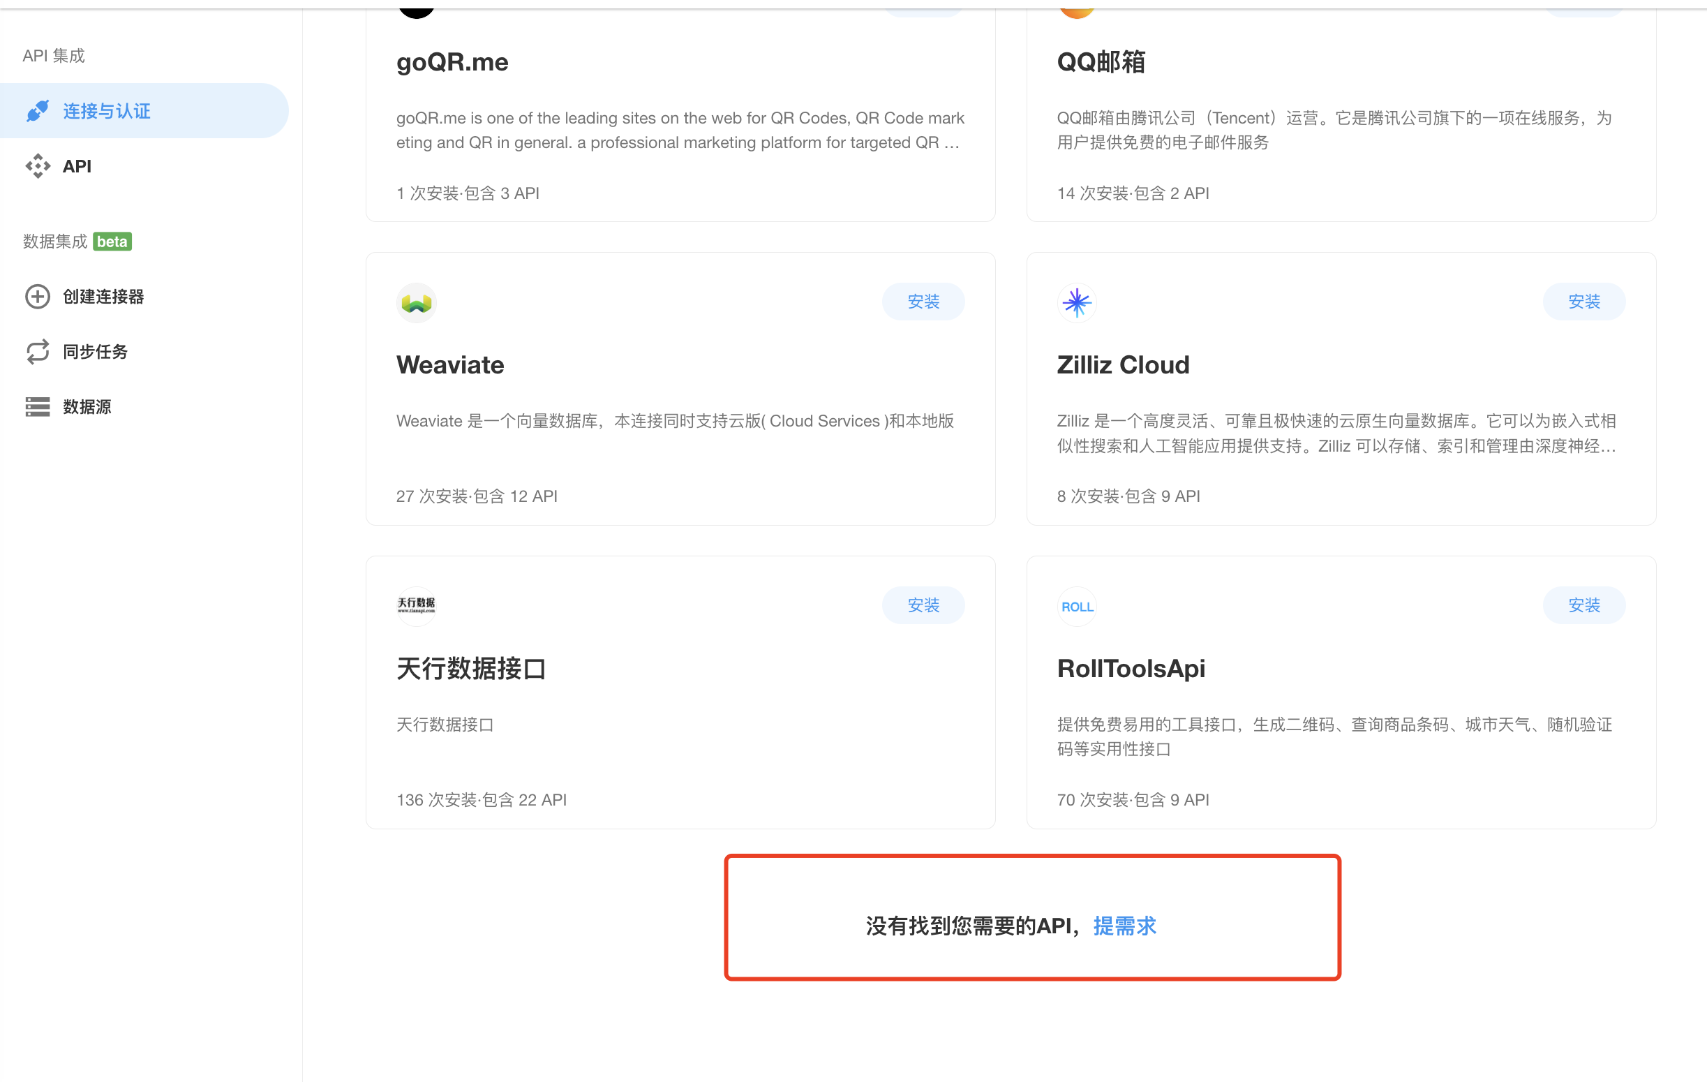Click the plus circle icon for 创建连接器
The width and height of the screenshot is (1707, 1082).
pyautogui.click(x=38, y=297)
